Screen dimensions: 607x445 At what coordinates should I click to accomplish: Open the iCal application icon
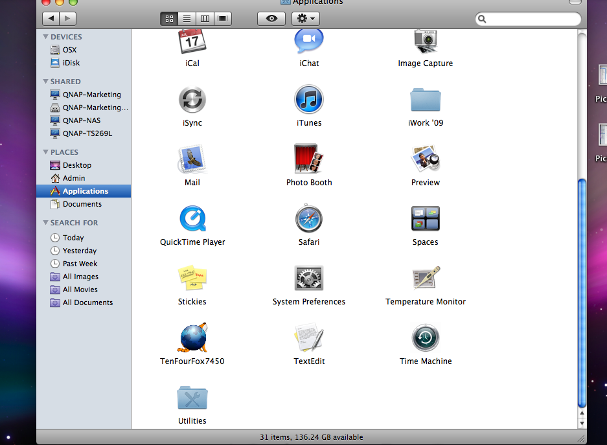pos(192,41)
